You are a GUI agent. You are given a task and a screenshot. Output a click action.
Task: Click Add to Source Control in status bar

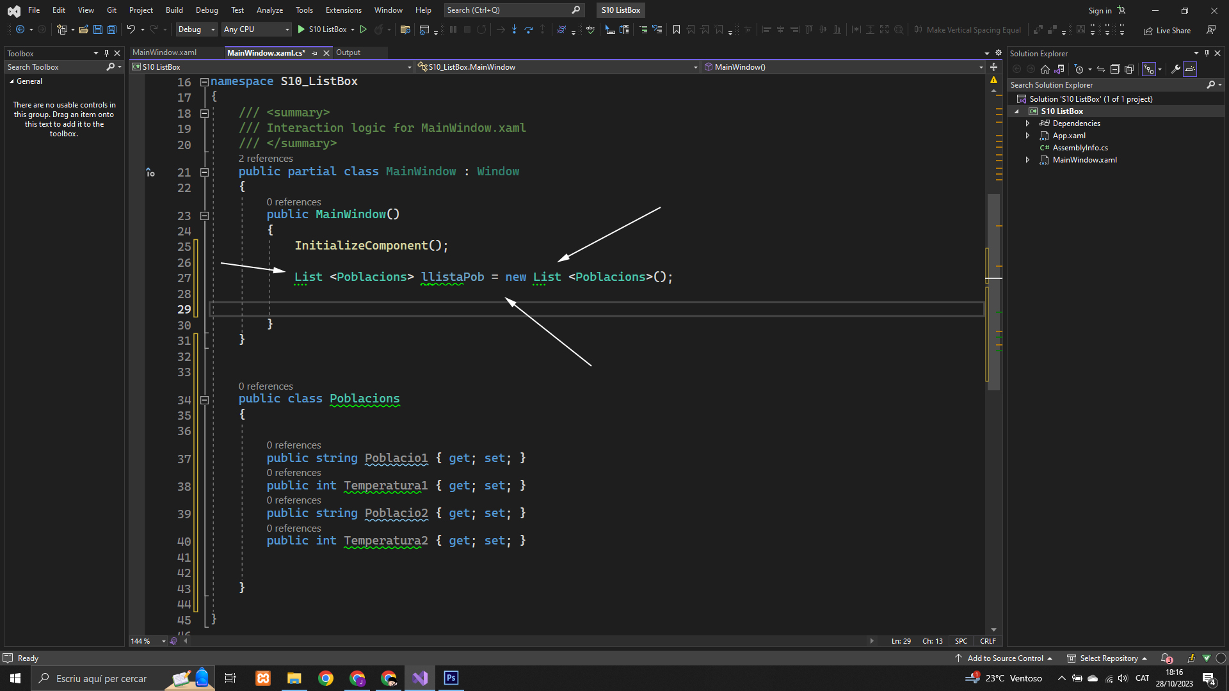pyautogui.click(x=1005, y=658)
